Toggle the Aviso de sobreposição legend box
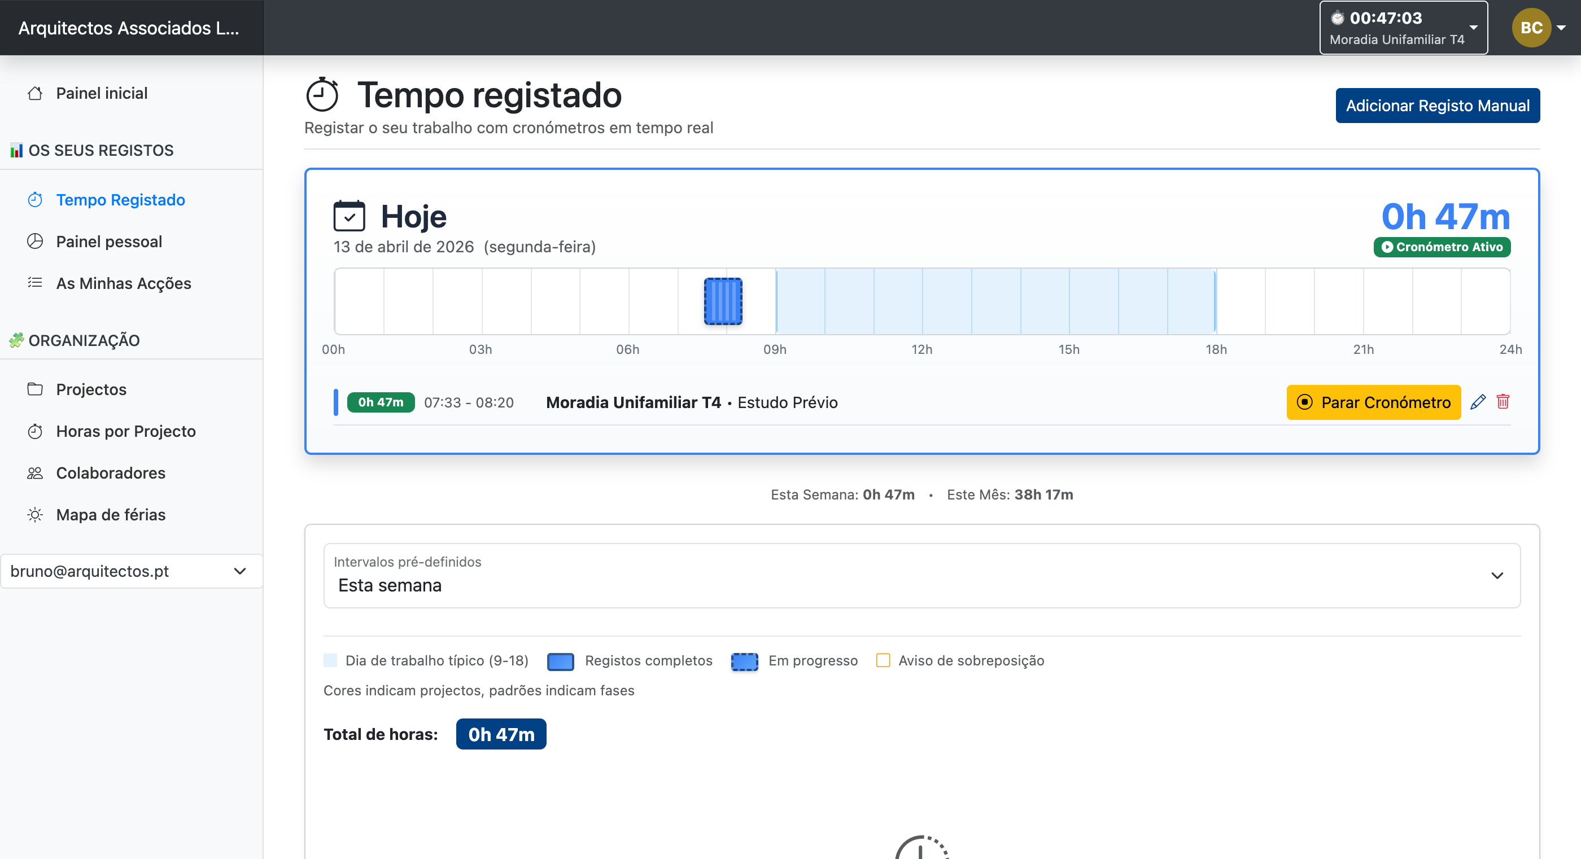 pyautogui.click(x=883, y=661)
